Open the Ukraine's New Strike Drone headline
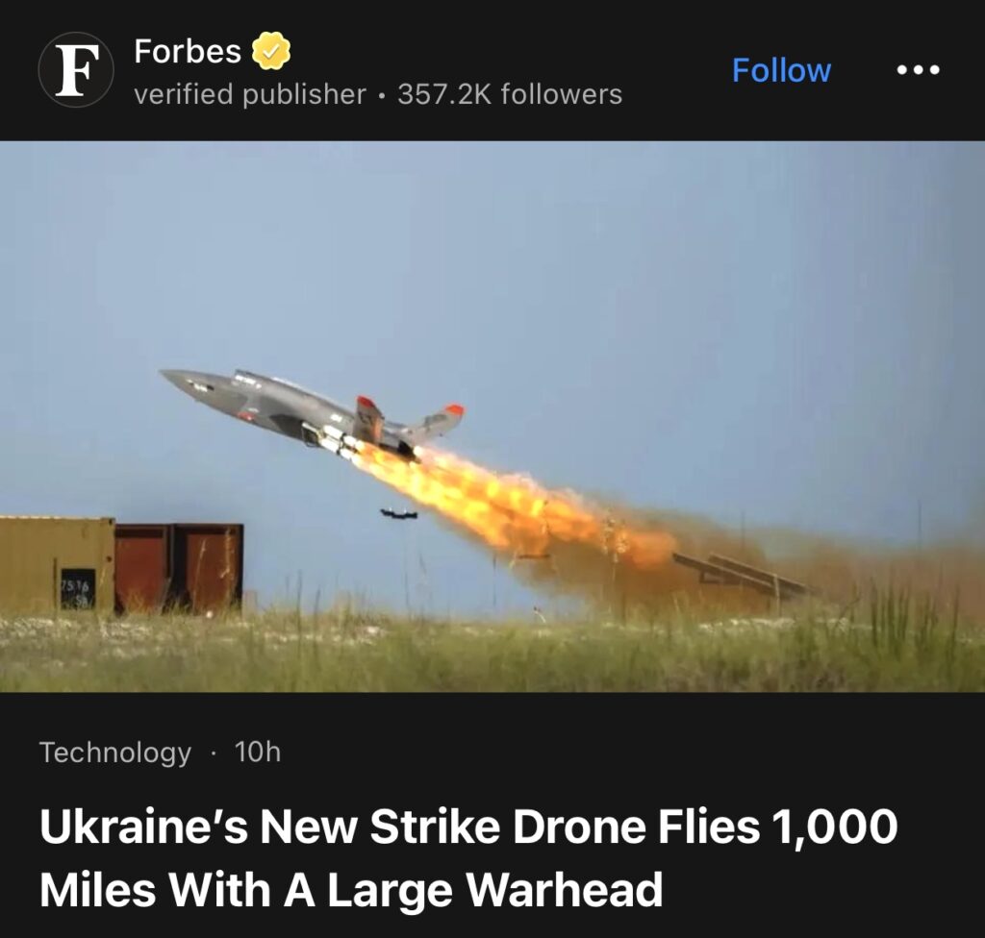The height and width of the screenshot is (938, 985). tap(468, 857)
